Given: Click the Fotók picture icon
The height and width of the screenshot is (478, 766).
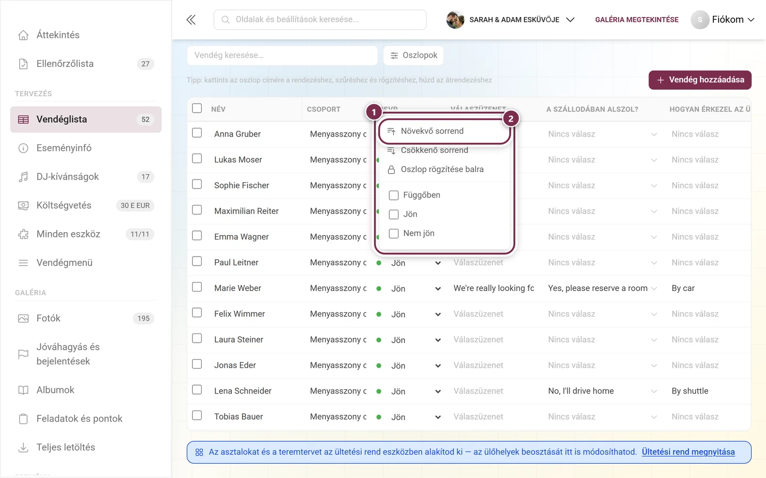Looking at the screenshot, I should [23, 319].
